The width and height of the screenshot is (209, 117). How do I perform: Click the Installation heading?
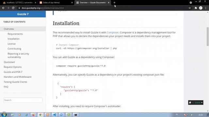[x=66, y=23]
